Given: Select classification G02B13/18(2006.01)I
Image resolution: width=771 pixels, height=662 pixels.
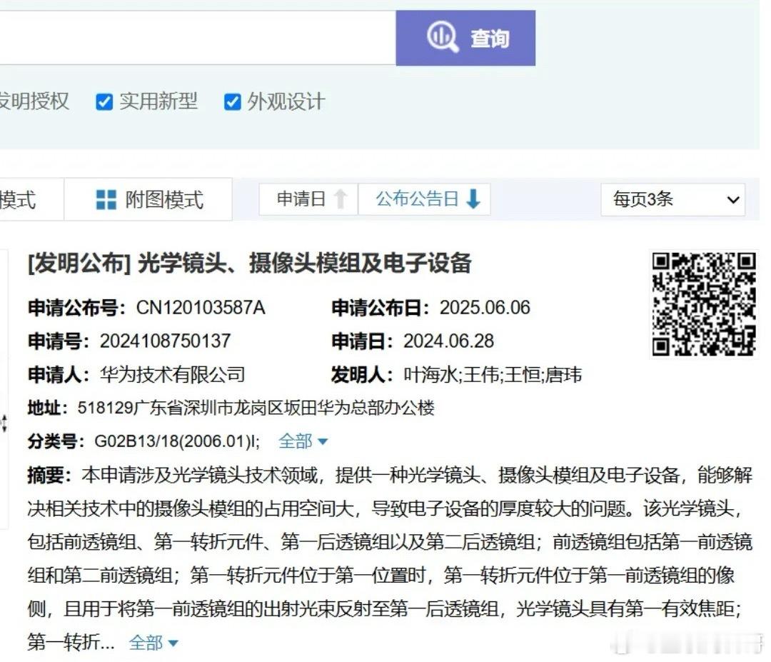Looking at the screenshot, I should [x=177, y=441].
